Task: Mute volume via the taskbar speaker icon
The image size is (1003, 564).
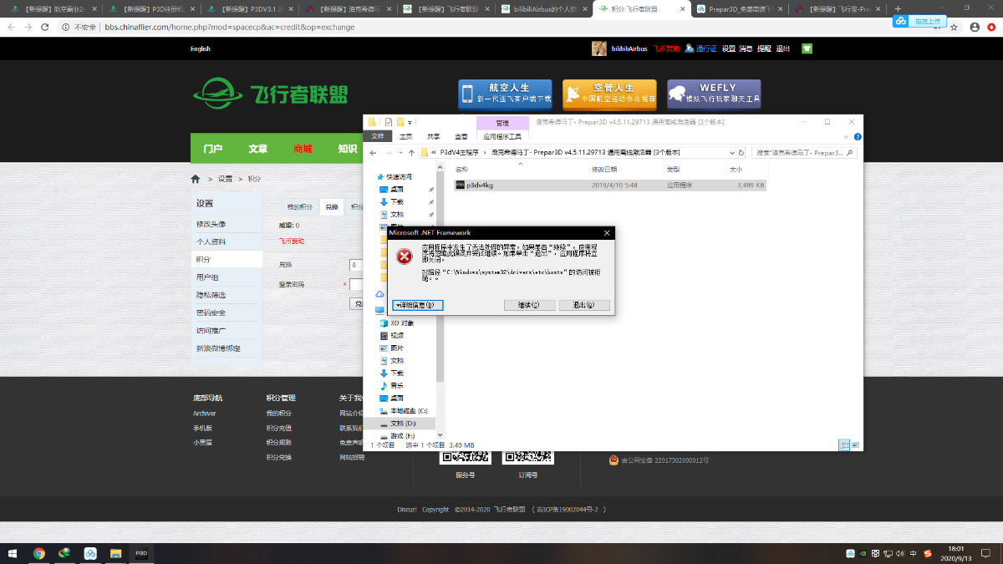Action: click(x=900, y=553)
